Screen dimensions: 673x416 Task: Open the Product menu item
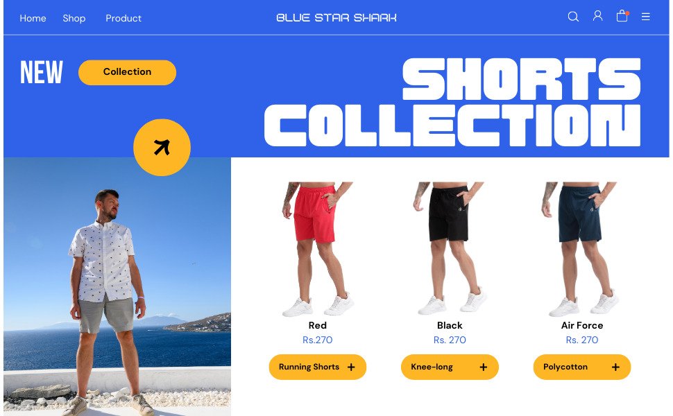point(123,18)
